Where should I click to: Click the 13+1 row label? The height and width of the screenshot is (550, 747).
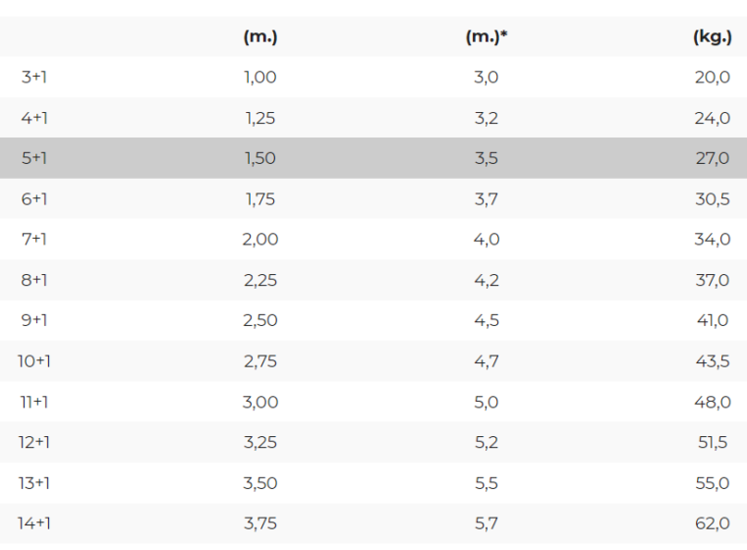[x=34, y=482]
